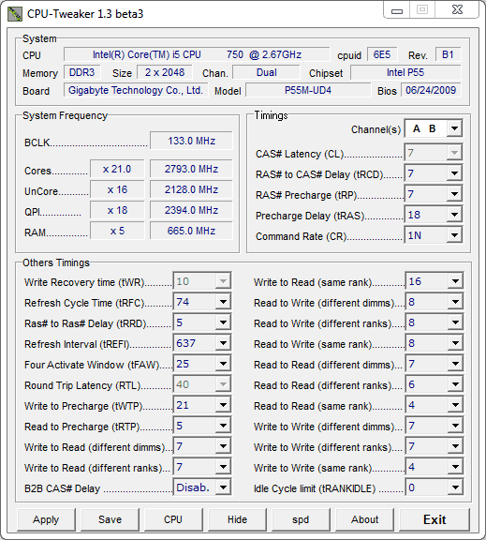Open the Four Activate Window (tFAW) dropdown
The height and width of the screenshot is (540, 486).
(223, 364)
